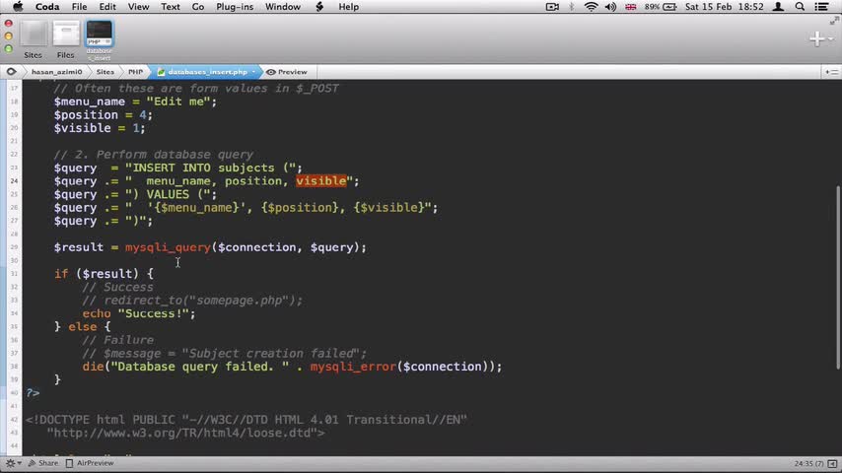Screen dimensions: 842x473
Task: Click the Share button in the status bar
Action: [x=43, y=463]
